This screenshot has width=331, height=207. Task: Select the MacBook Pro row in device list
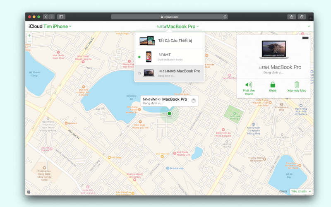tap(170, 73)
